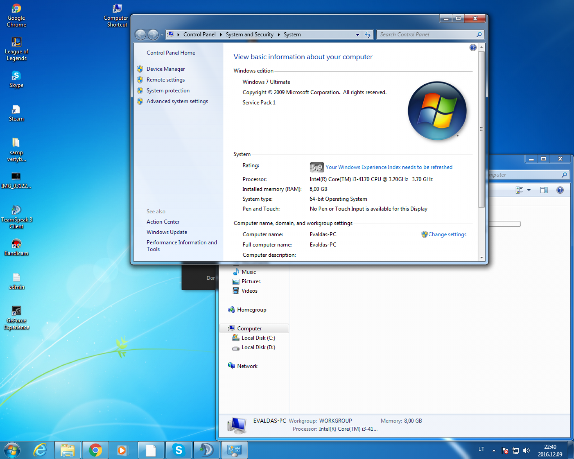Image resolution: width=574 pixels, height=459 pixels.
Task: Open Windows Media Player taskbar icon
Action: (122, 450)
